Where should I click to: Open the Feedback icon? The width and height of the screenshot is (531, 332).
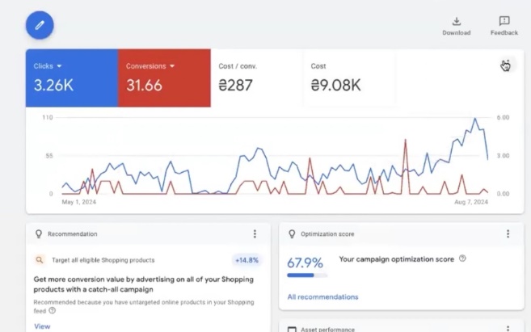click(504, 21)
